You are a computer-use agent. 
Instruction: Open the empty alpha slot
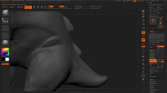tap(5, 28)
